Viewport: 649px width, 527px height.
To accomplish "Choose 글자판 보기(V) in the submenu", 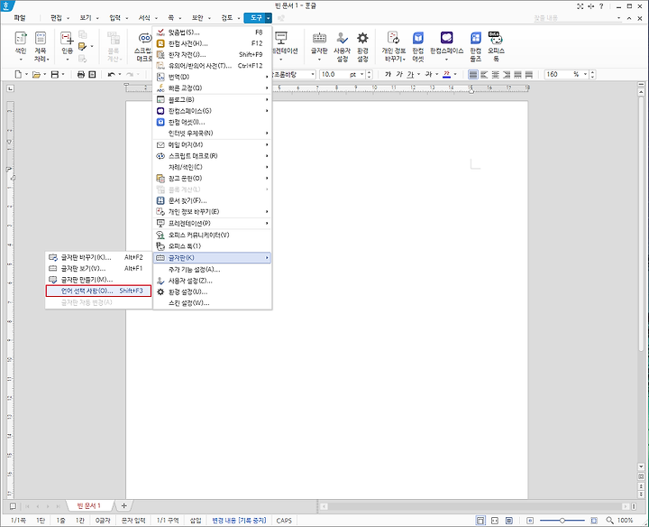I will [x=98, y=269].
